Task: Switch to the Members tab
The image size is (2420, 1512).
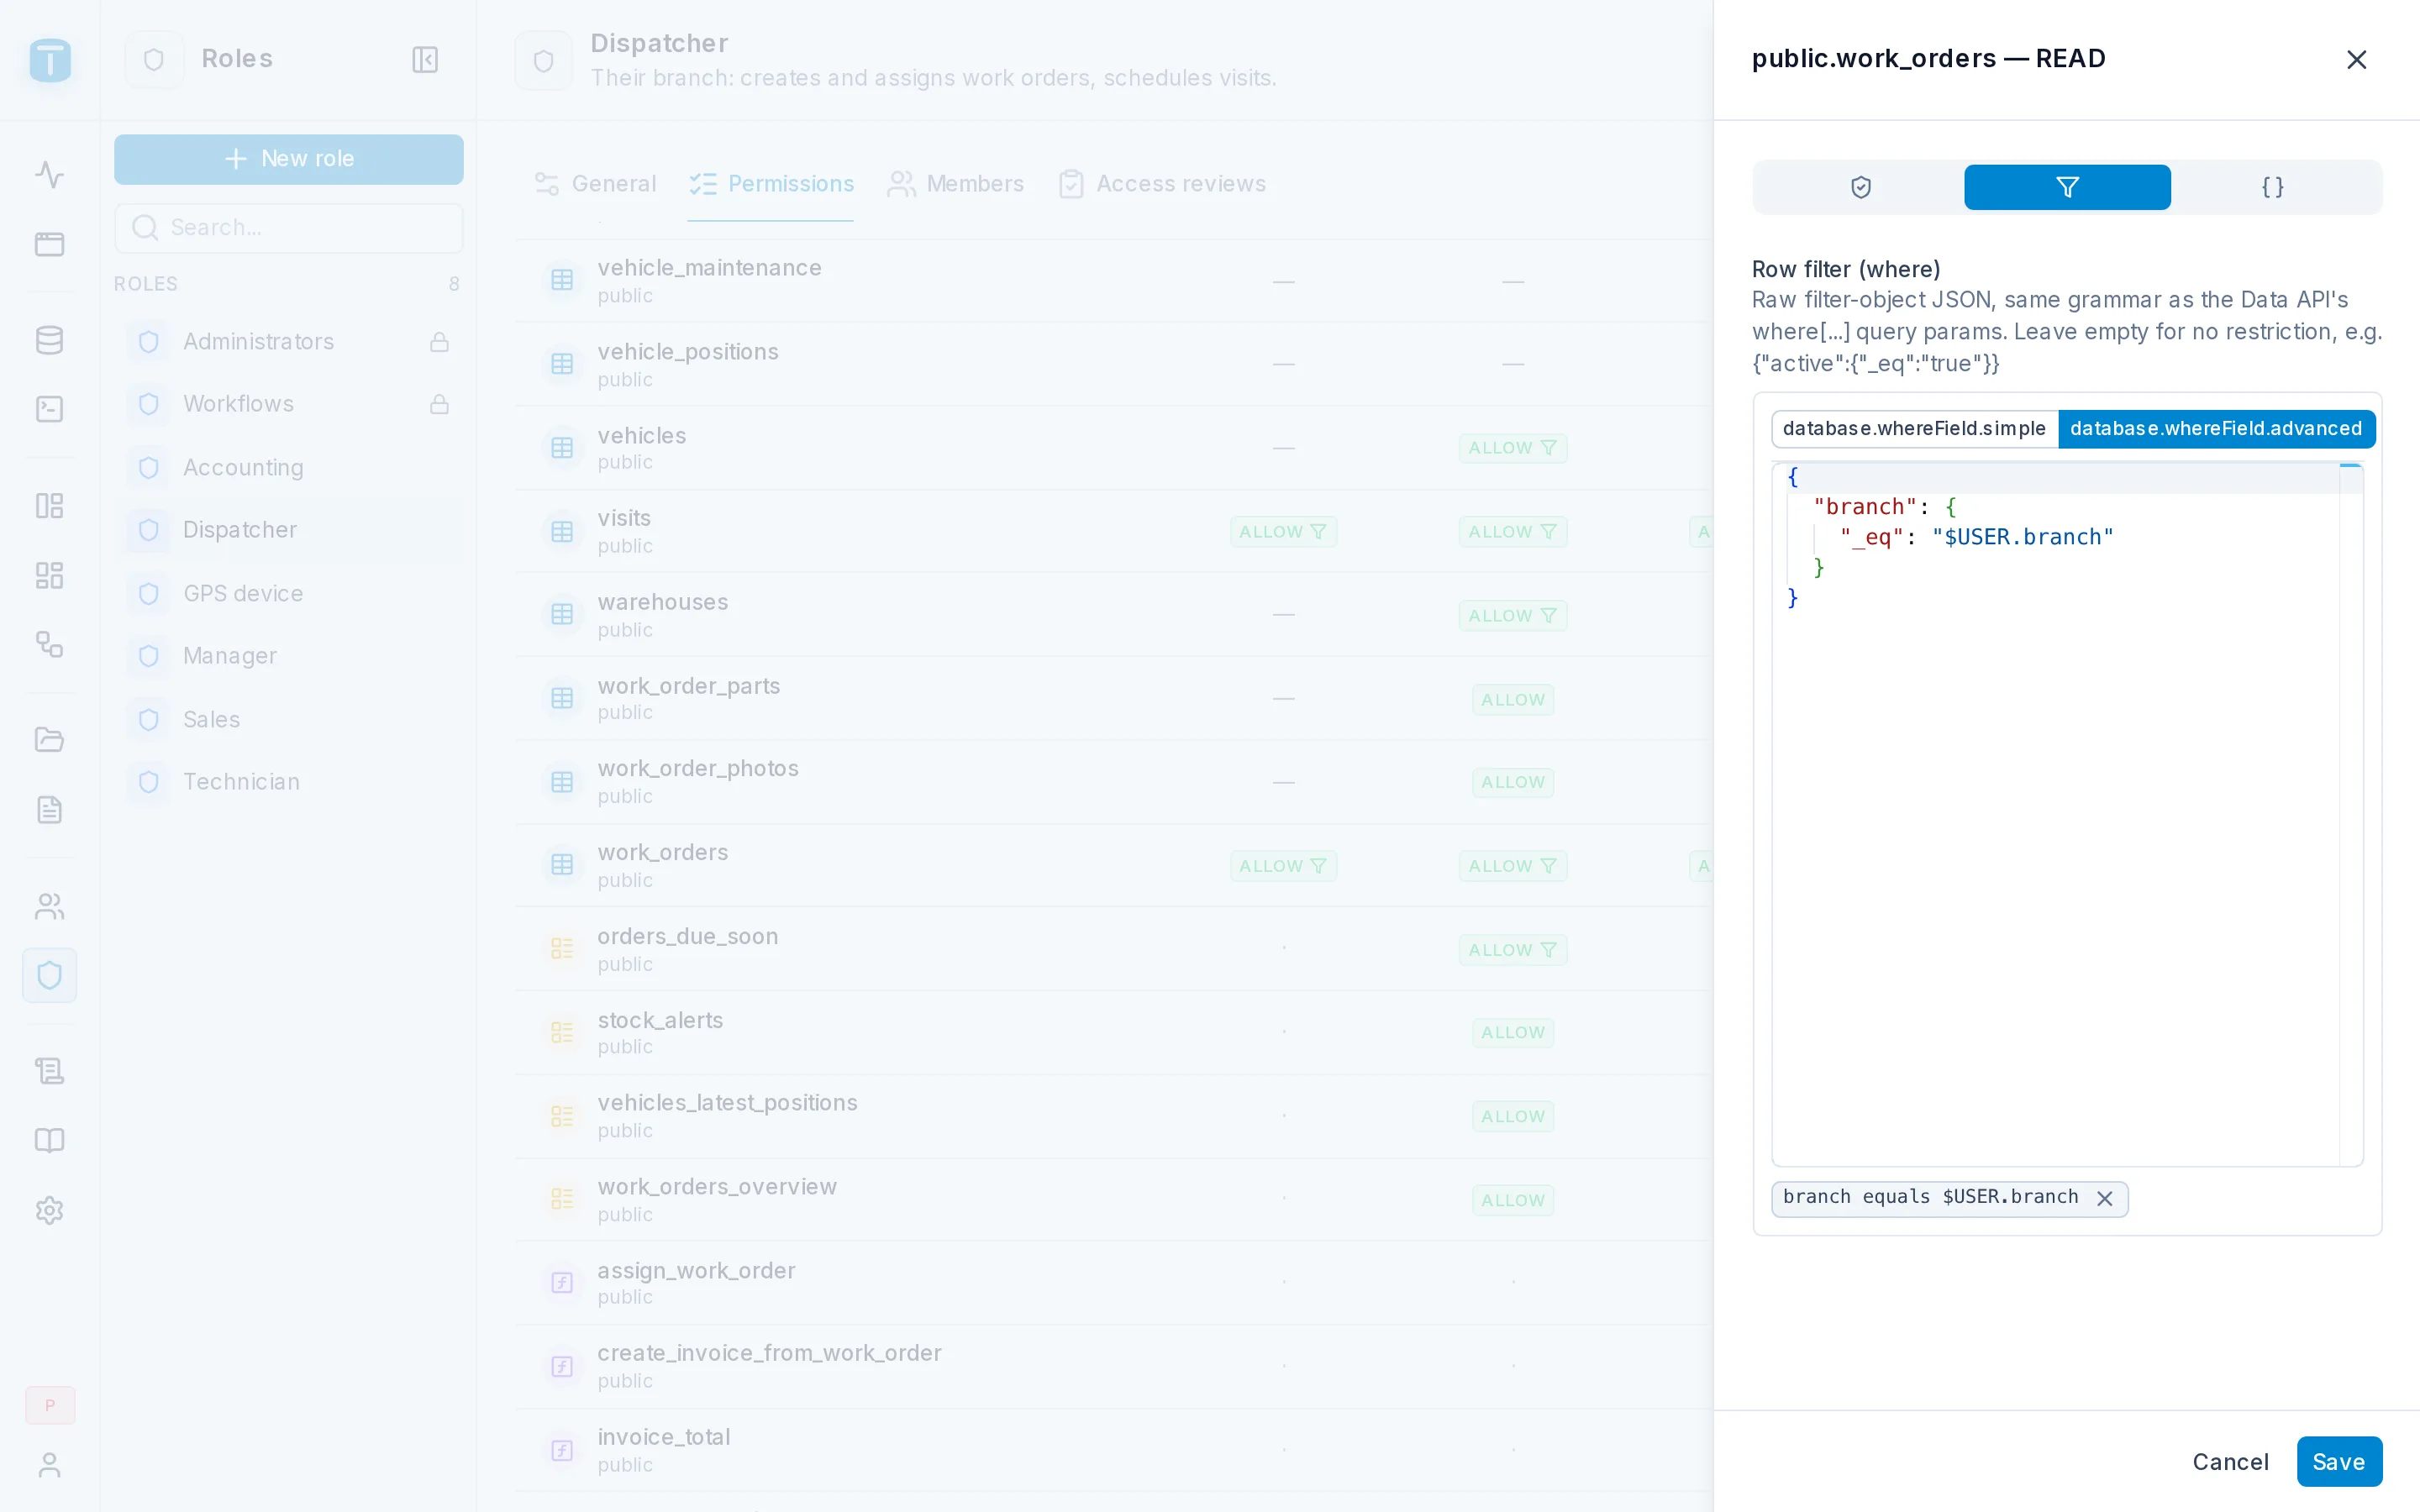Action: 955,184
